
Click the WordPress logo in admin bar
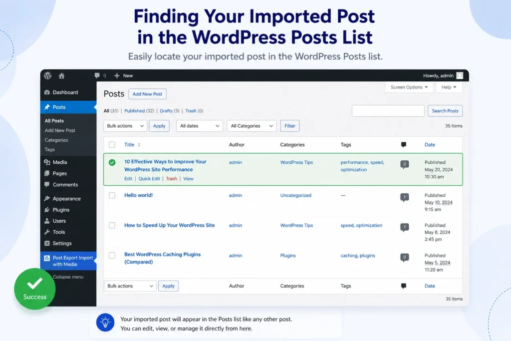(x=48, y=75)
